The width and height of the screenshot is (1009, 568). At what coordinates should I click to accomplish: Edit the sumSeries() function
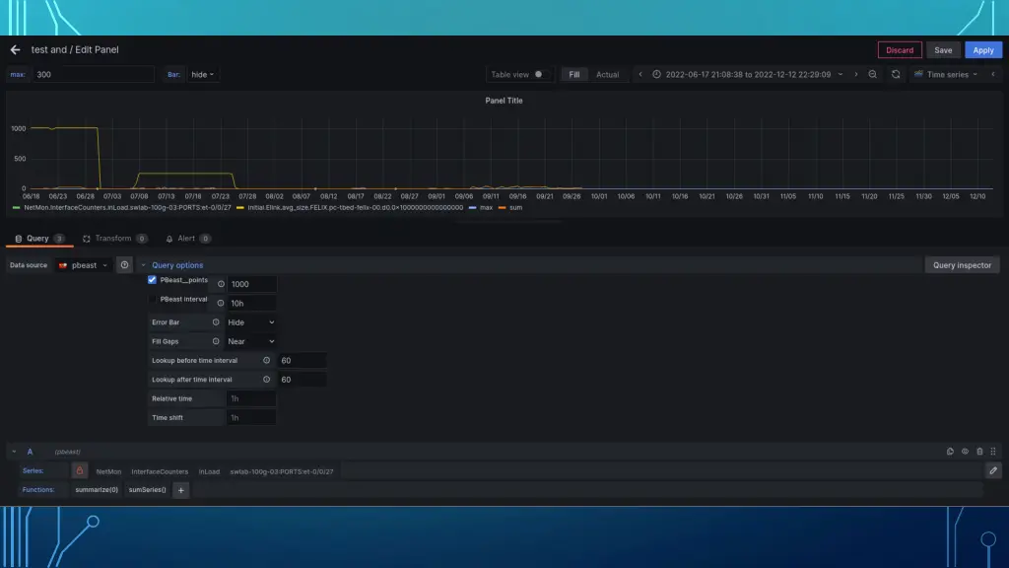(x=148, y=490)
